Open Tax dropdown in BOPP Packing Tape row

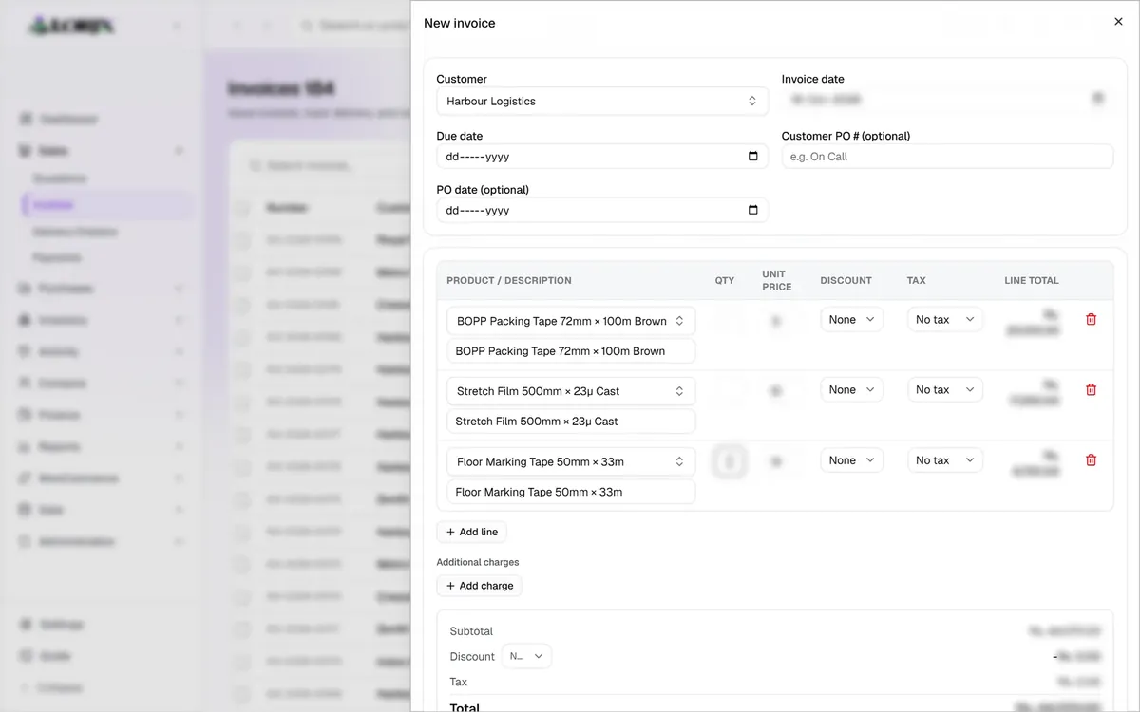click(945, 320)
